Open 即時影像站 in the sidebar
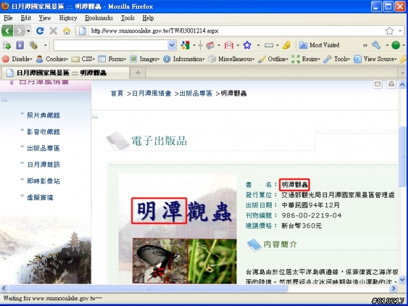 pos(43,181)
